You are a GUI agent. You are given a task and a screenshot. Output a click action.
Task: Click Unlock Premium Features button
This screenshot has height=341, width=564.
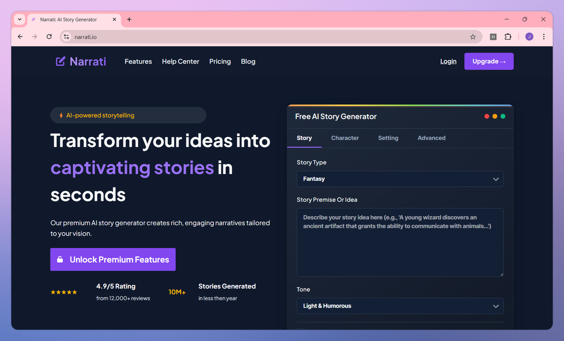coord(113,259)
